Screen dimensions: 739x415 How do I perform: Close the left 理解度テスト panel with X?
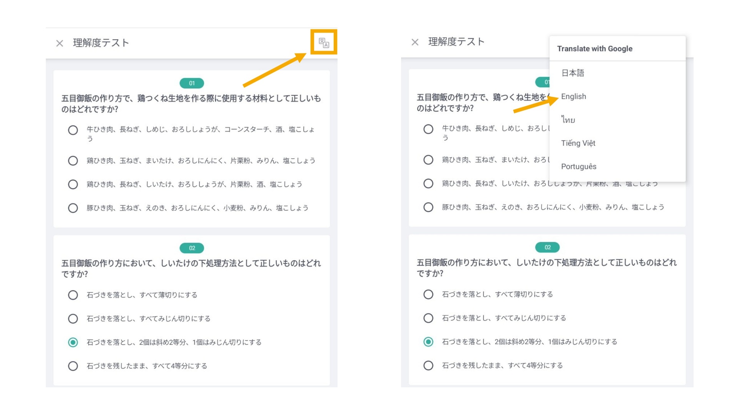point(60,43)
